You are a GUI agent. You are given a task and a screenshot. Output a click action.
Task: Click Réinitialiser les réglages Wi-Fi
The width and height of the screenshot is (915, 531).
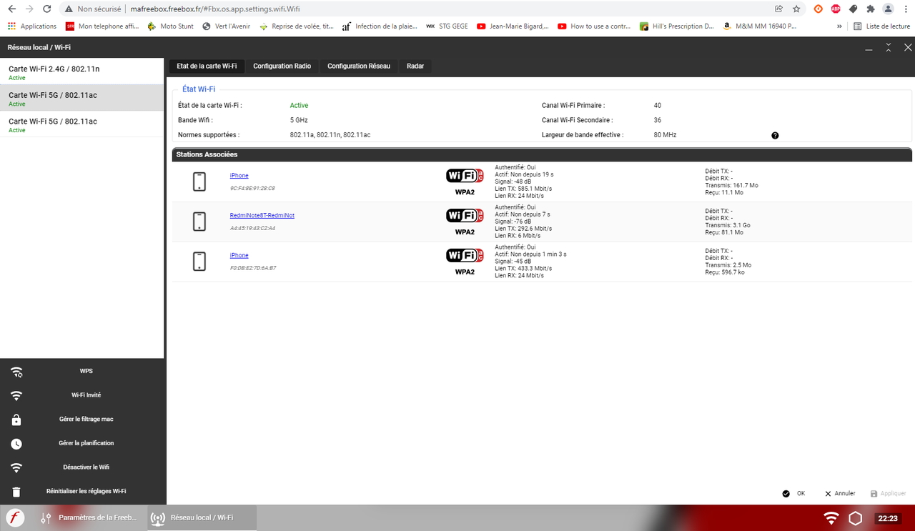click(86, 491)
